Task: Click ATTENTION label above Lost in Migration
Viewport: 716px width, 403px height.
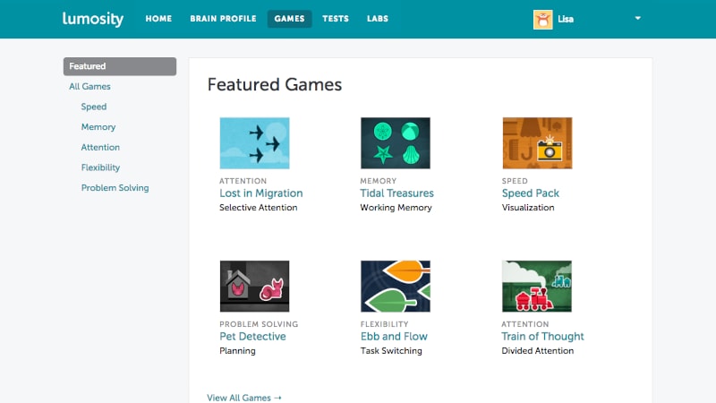Action: click(243, 181)
